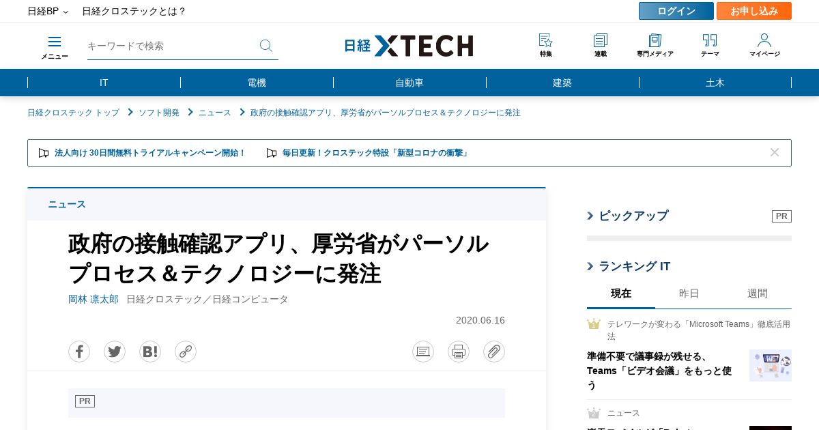This screenshot has height=430, width=819.
Task: Click the ランキング IT heading chevron
Action: [x=590, y=266]
